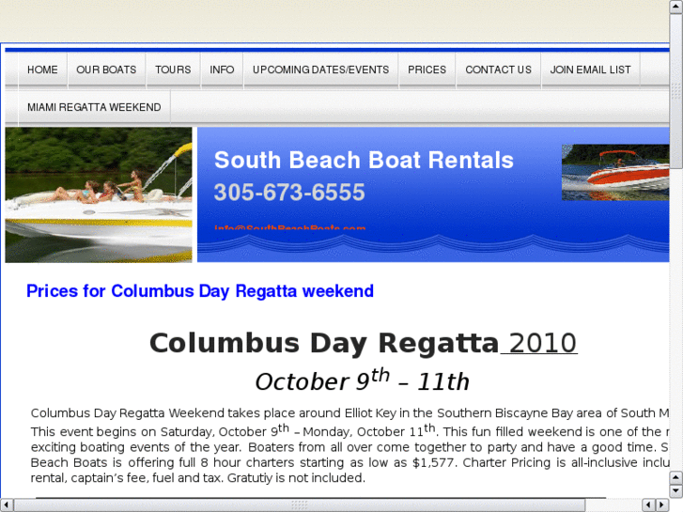Click the 305-673-6555 phone number
This screenshot has width=683, height=512.
coord(289,193)
